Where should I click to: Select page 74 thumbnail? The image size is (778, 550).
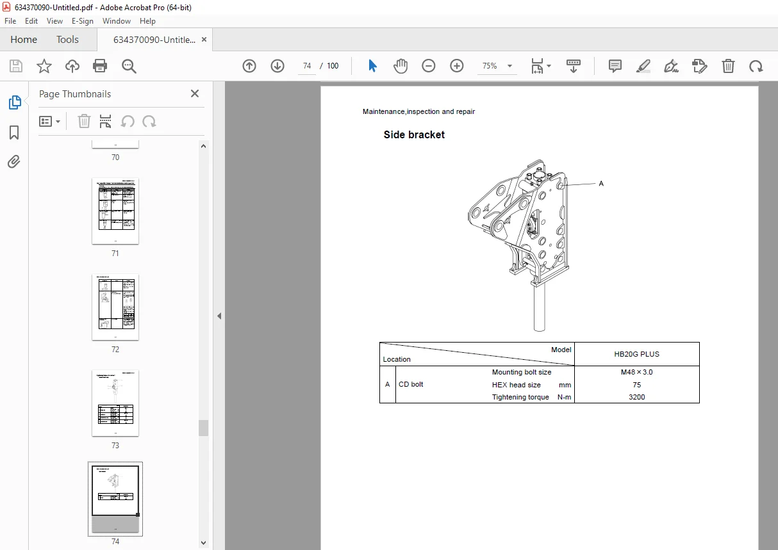point(115,499)
